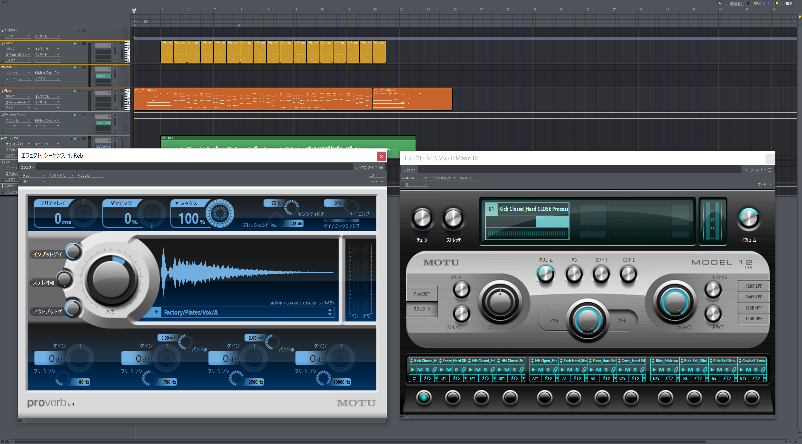Open the Model12 track Main Out L-R dropdown
Image resolution: width=802 pixels, height=444 pixels.
coord(47,73)
